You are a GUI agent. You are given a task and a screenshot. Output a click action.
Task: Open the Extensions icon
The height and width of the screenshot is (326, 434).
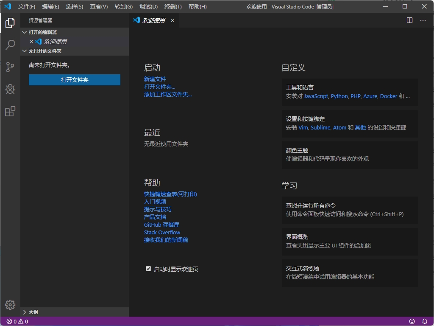pyautogui.click(x=10, y=111)
